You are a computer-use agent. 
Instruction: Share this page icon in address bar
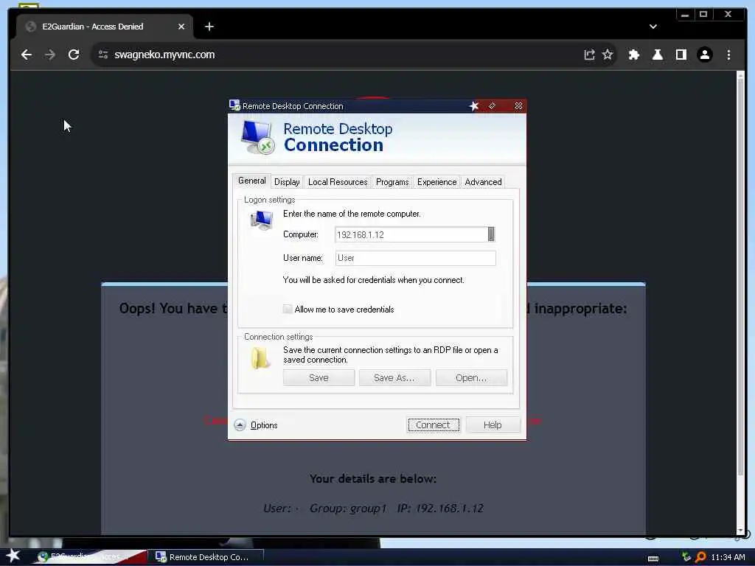pos(589,55)
